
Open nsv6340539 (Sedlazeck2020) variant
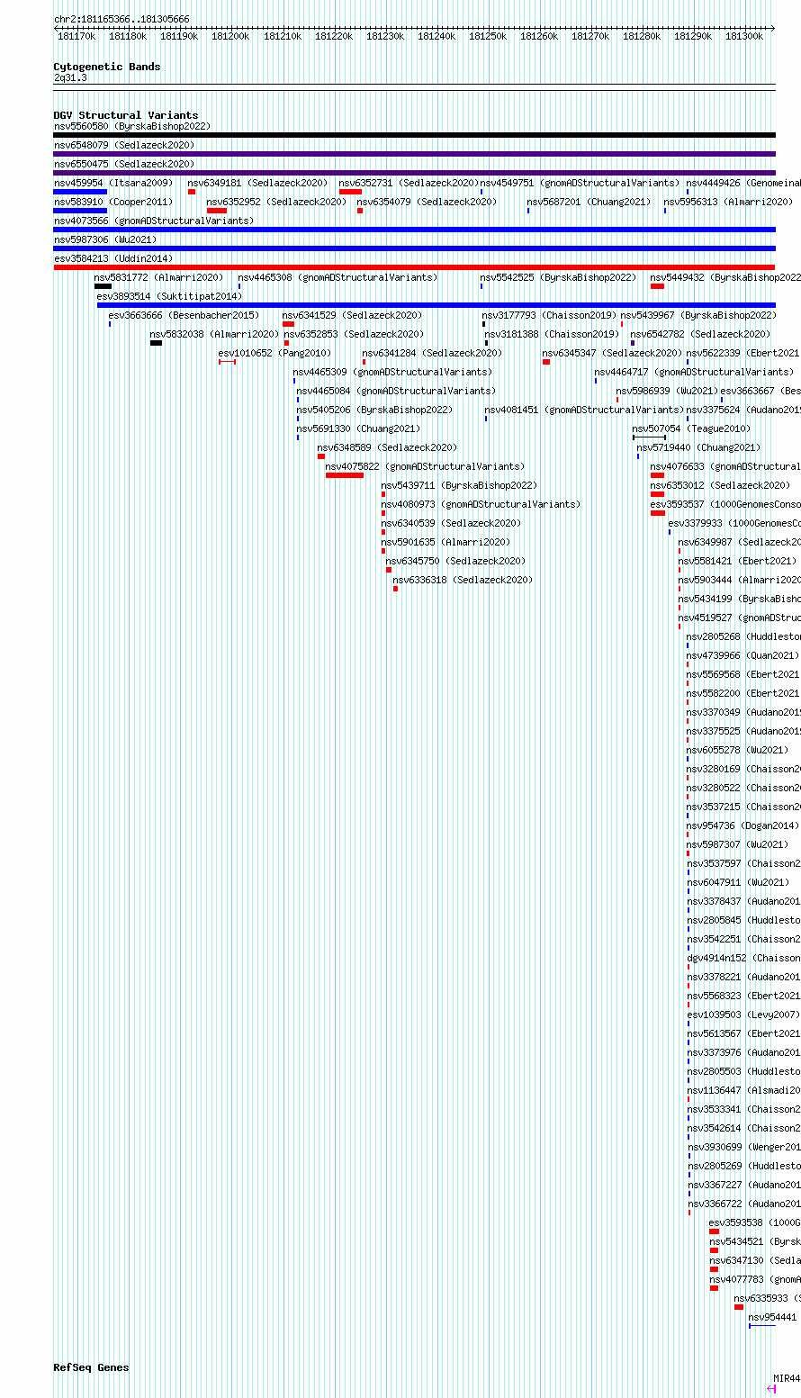click(452, 524)
